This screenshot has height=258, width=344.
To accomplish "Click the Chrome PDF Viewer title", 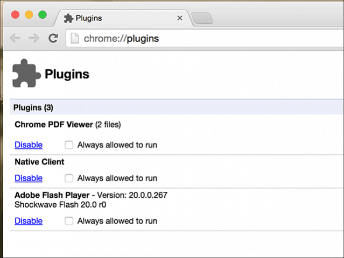I will coord(54,125).
